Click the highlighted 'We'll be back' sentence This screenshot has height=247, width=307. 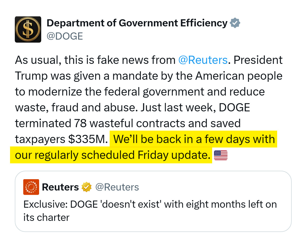point(194,139)
